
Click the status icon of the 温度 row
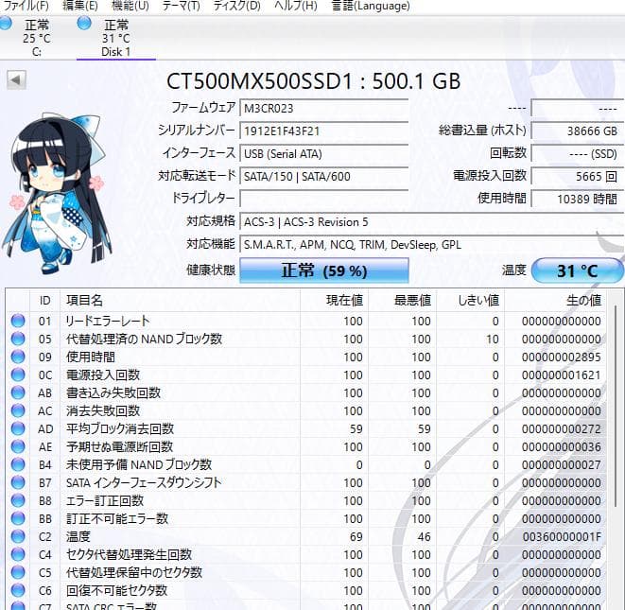coord(18,536)
